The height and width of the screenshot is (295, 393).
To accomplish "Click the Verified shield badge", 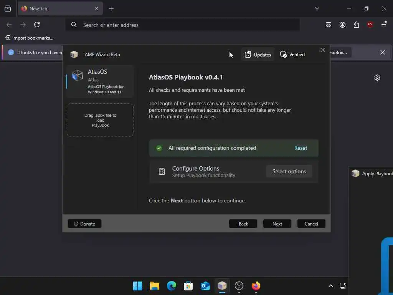I will tap(292, 55).
